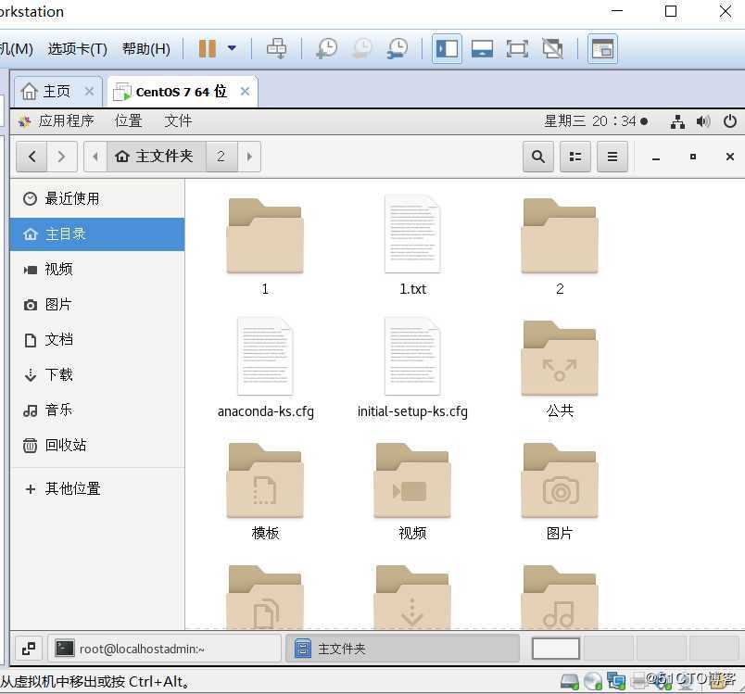Open the volume icon in top bar
Image resolution: width=745 pixels, height=694 pixels.
(703, 121)
